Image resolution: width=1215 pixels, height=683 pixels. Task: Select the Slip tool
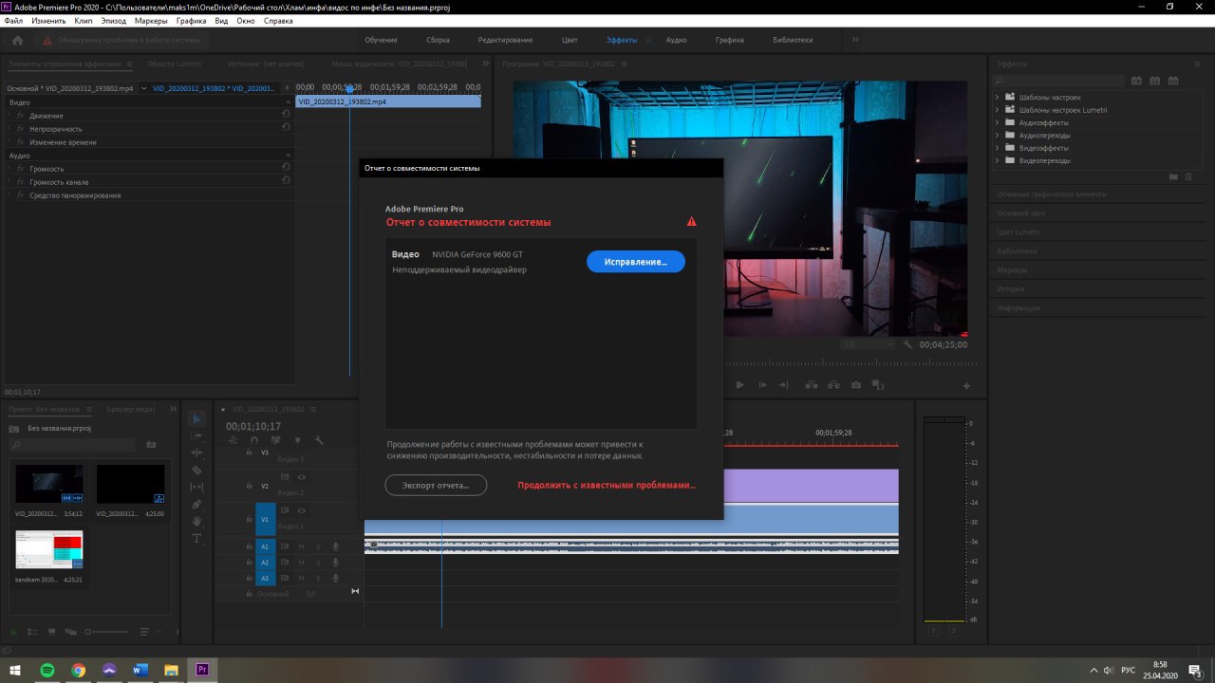tap(196, 487)
